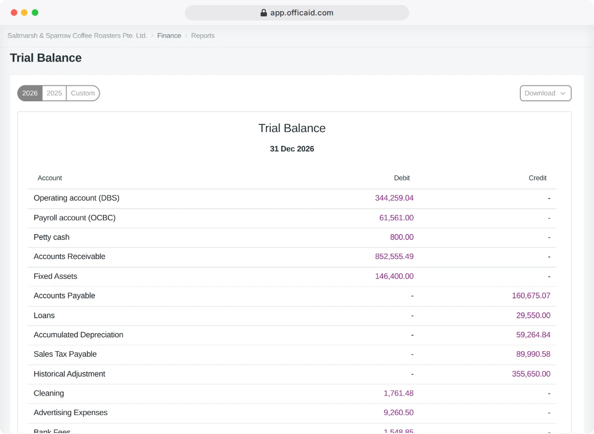Go to Finance breadcrumb link
Screen dimensions: 594x434
[x=169, y=36]
